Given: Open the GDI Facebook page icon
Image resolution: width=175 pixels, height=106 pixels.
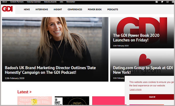Looking at the screenshot, I should [x=157, y=2].
